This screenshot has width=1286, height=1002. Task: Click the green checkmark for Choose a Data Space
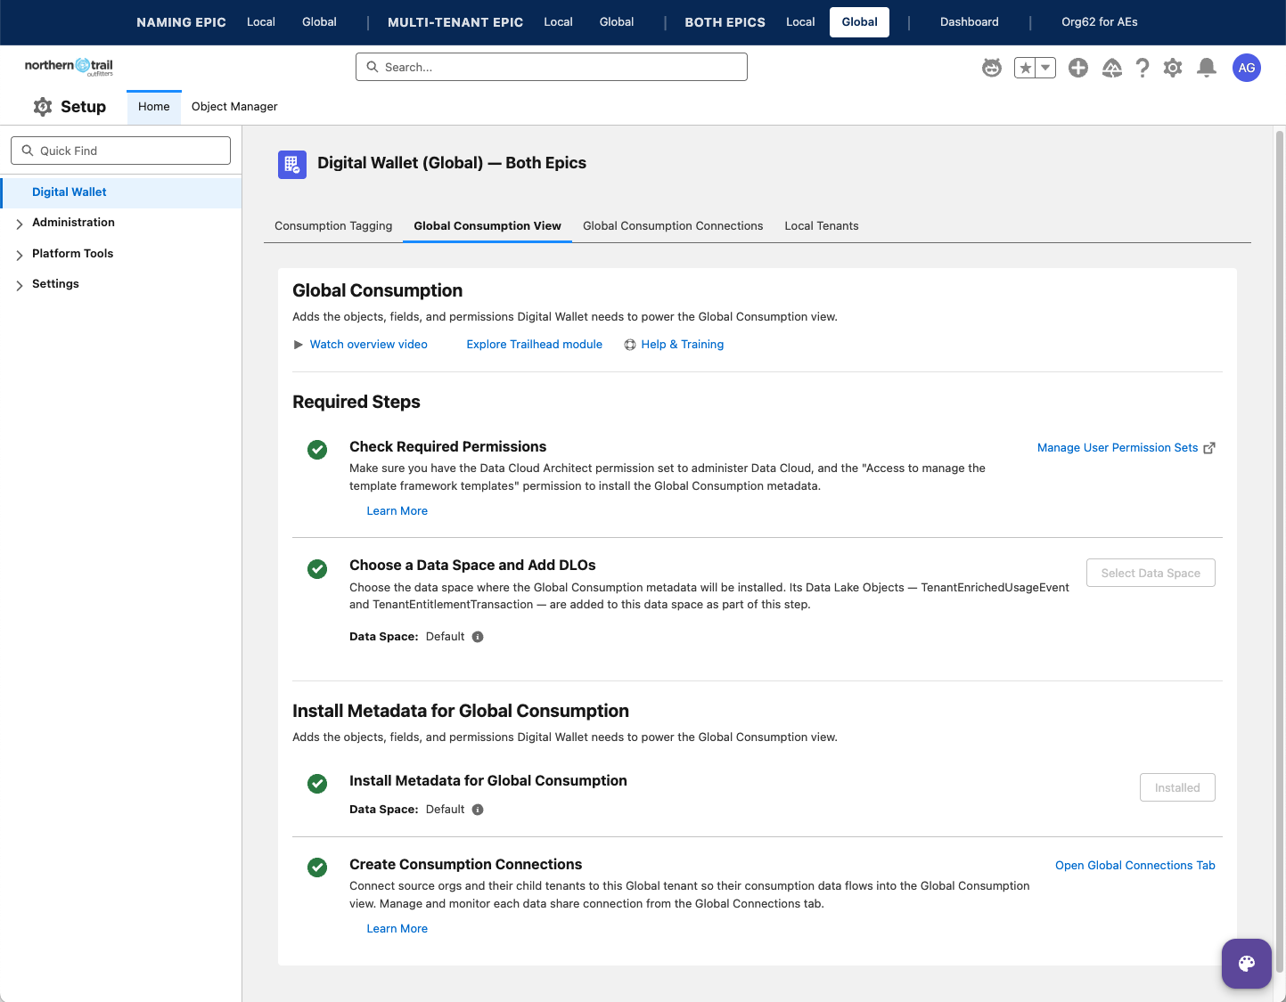317,568
